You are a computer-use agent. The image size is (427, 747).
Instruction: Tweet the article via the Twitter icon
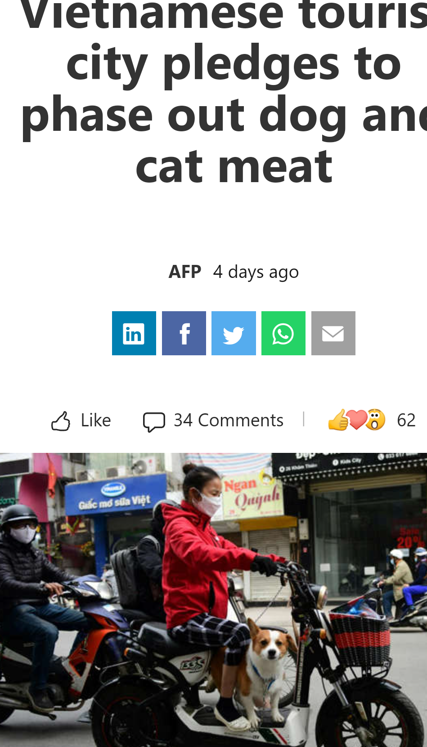pos(234,333)
